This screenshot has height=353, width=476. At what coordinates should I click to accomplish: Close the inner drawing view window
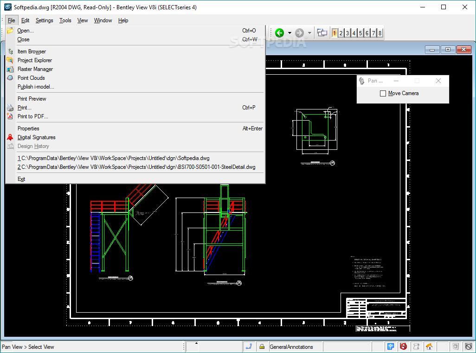coord(463,50)
